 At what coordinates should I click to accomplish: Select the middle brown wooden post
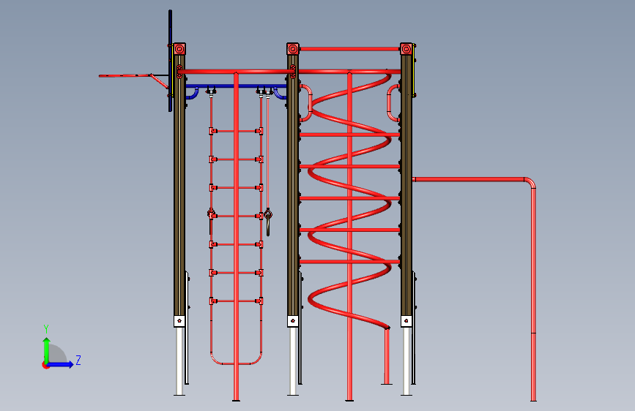[x=293, y=185]
